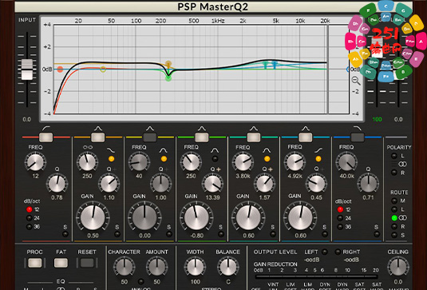
Task: Click the Q+ icon in the green band
Action: pyautogui.click(x=215, y=169)
